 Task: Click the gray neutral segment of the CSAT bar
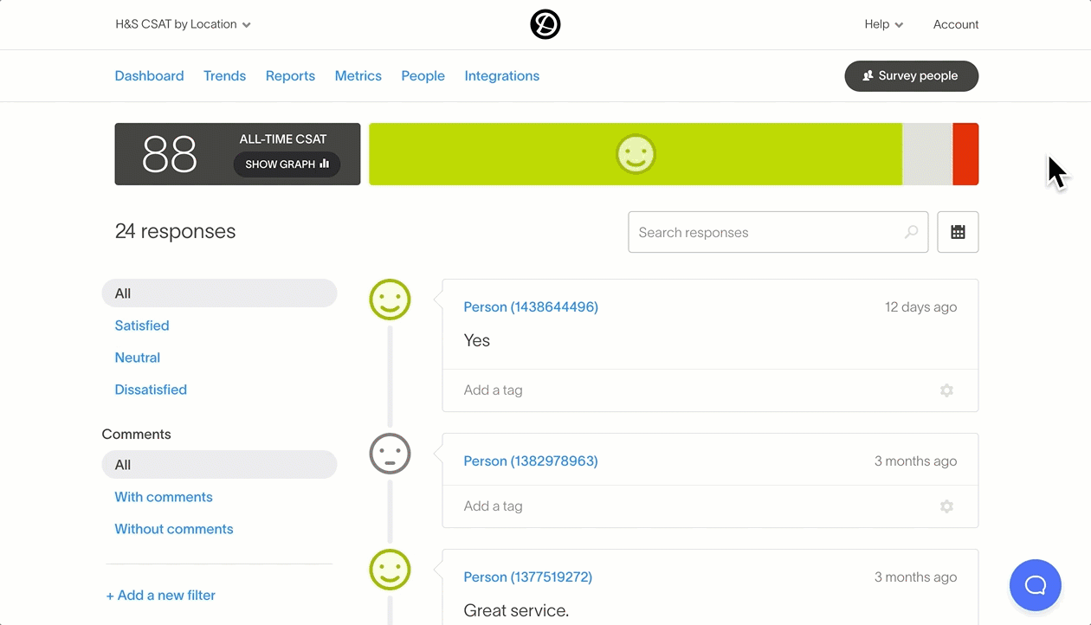927,154
